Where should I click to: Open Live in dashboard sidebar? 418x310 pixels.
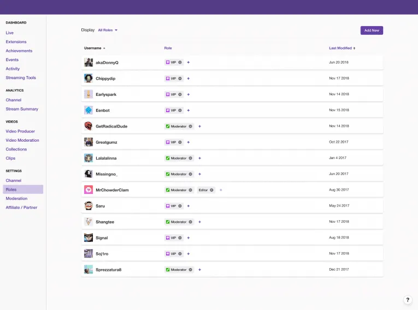(x=10, y=33)
